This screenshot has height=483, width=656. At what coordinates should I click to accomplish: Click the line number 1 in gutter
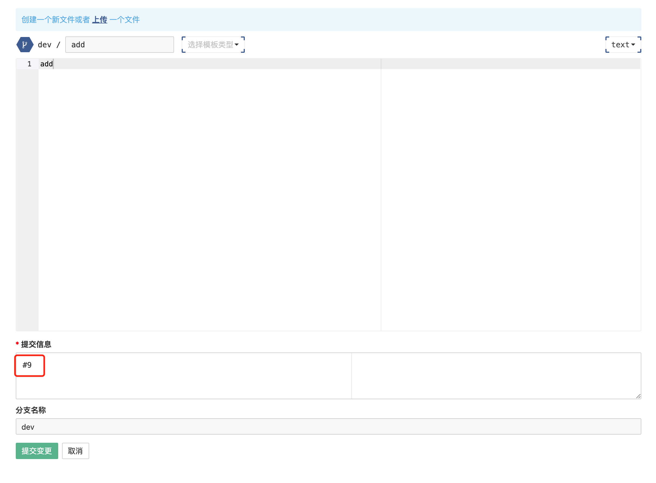[x=29, y=64]
